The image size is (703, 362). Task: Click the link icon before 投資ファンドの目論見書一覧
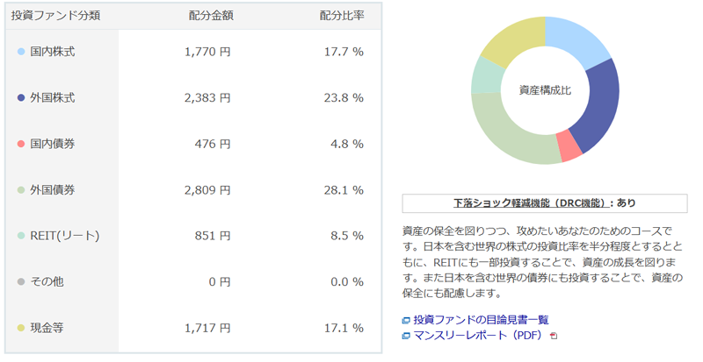pos(406,321)
